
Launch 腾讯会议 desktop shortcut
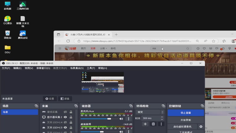[23, 35]
